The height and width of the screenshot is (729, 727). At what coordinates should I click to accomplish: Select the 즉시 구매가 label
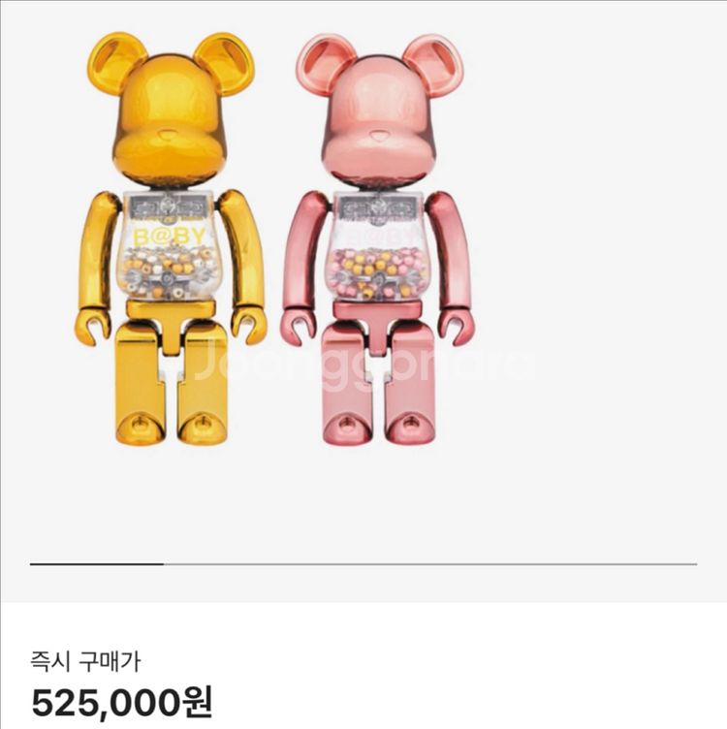[85, 661]
